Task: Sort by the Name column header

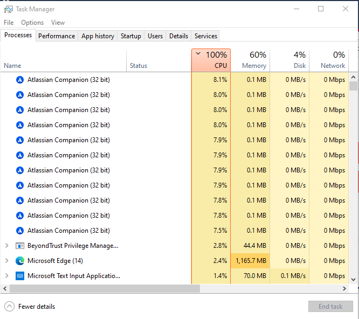Action: click(63, 60)
